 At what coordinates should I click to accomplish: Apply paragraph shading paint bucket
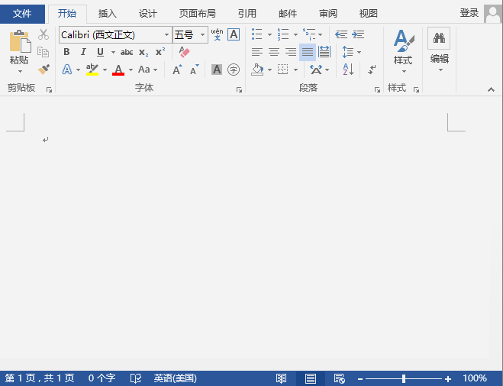257,70
